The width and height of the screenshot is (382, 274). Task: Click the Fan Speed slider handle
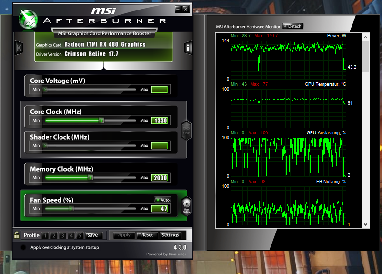(x=71, y=208)
